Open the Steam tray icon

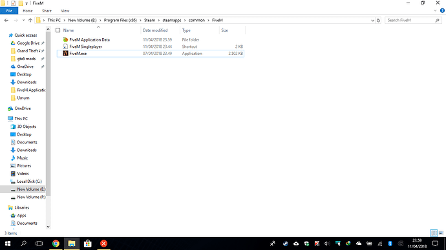point(286,244)
